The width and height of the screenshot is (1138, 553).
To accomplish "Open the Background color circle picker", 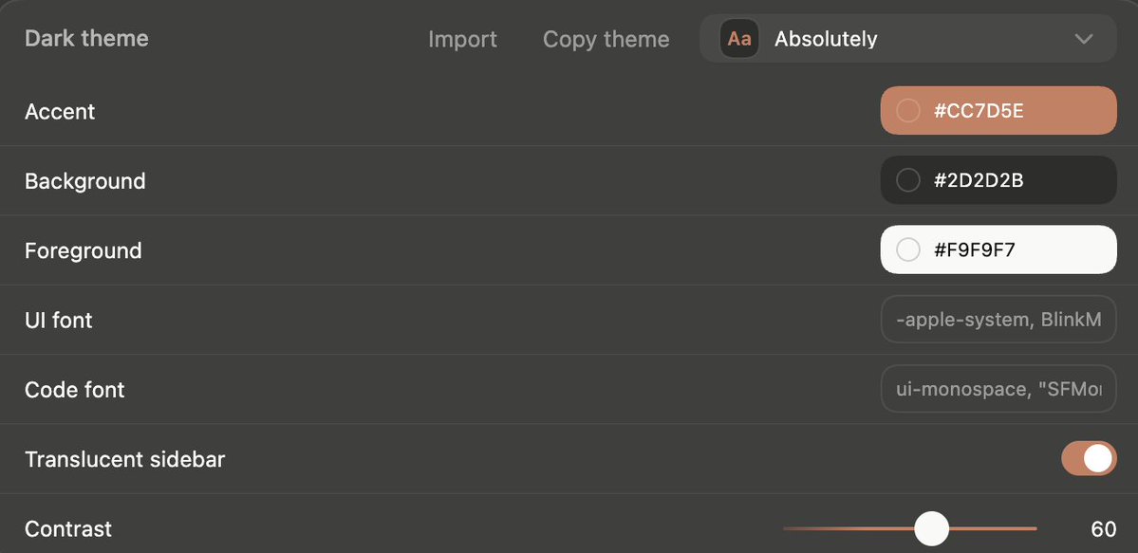I will 908,180.
